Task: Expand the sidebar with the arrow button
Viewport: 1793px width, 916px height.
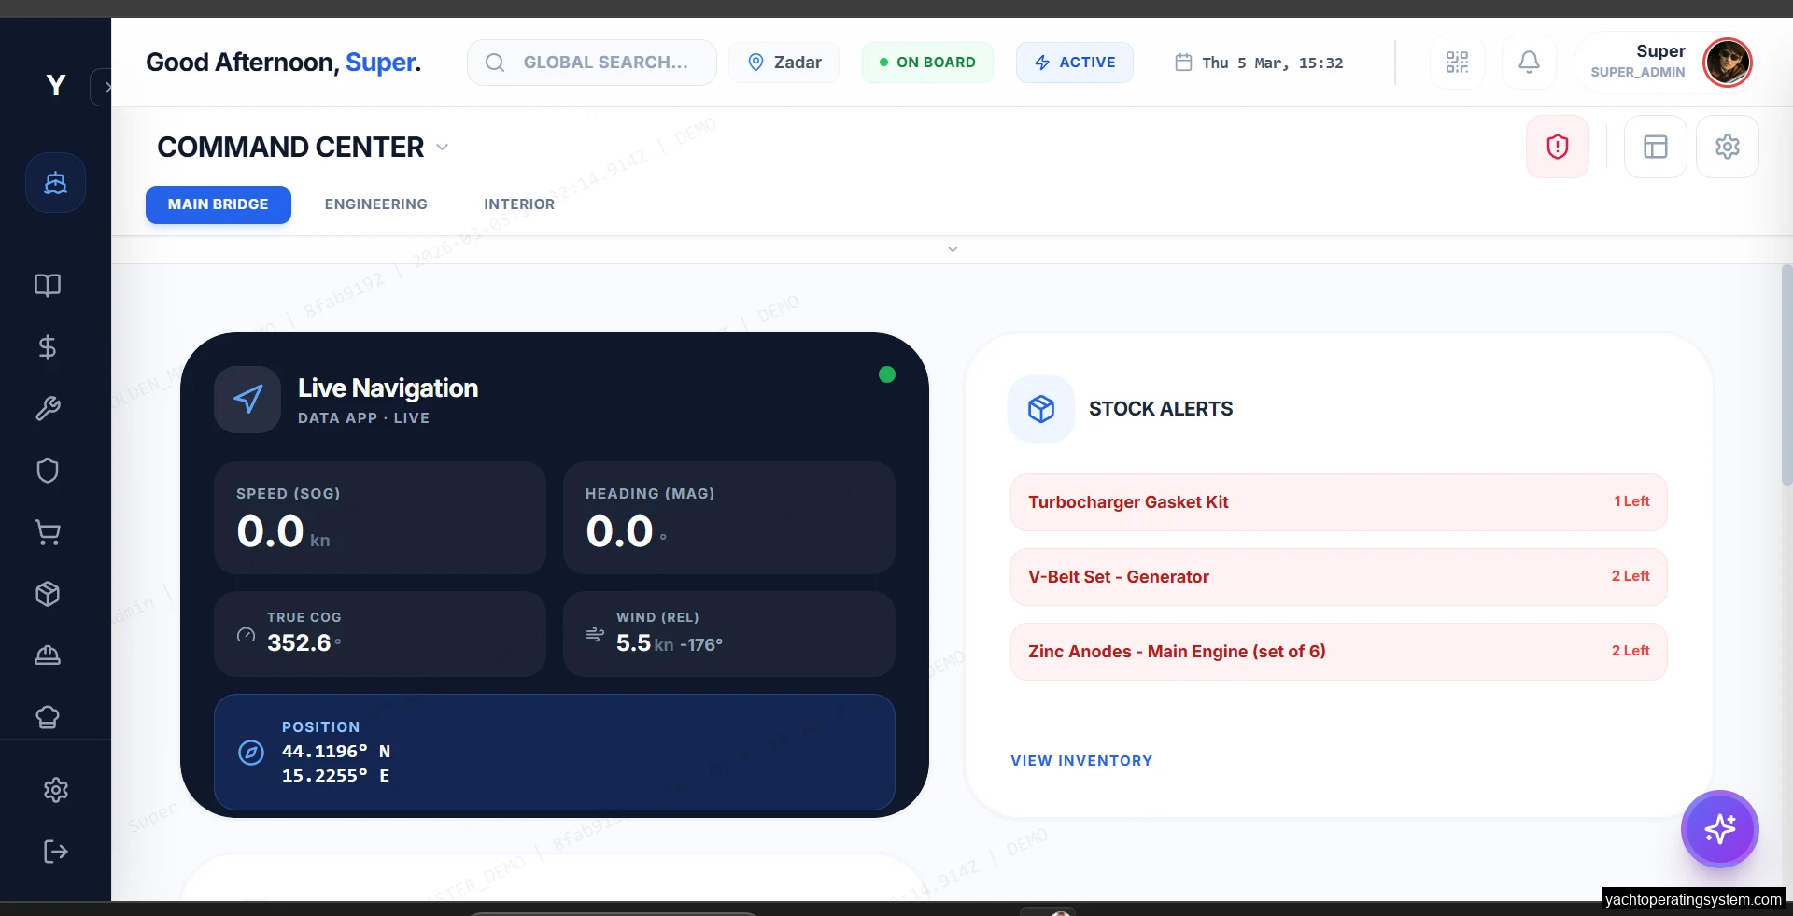Action: (103, 88)
